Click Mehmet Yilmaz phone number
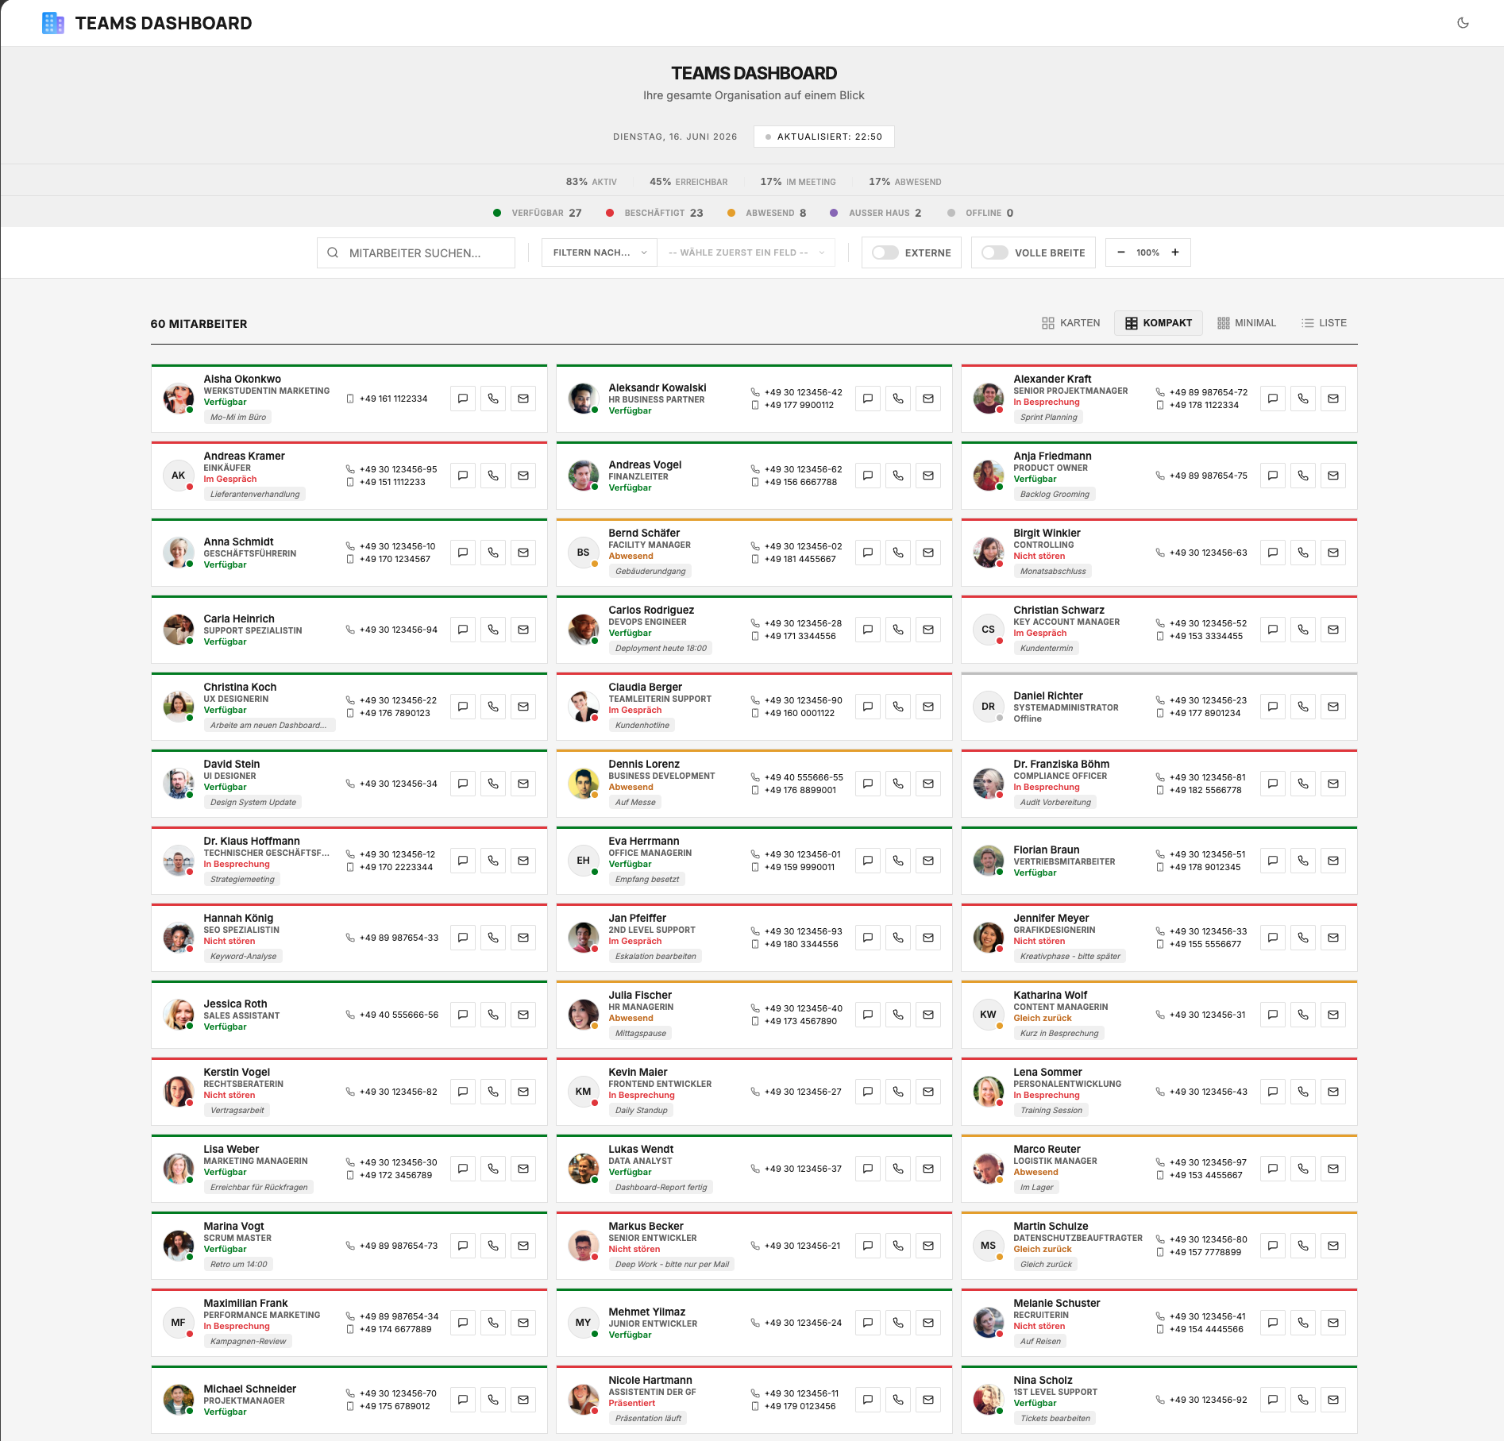 [803, 1323]
